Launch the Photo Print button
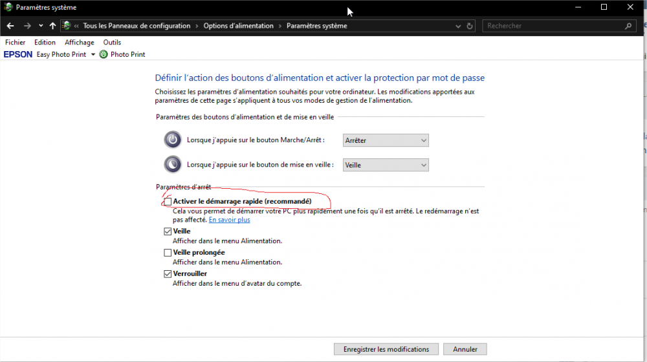This screenshot has height=362, width=647. 122,54
